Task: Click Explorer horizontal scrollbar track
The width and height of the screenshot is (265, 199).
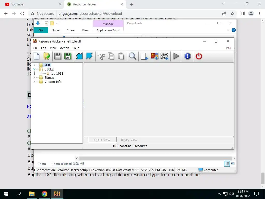Action: coord(156,158)
